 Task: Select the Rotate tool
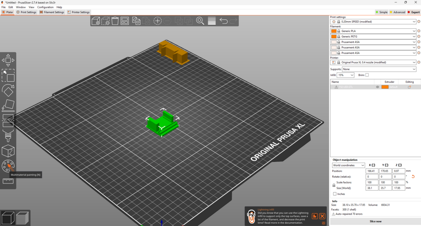[8, 90]
